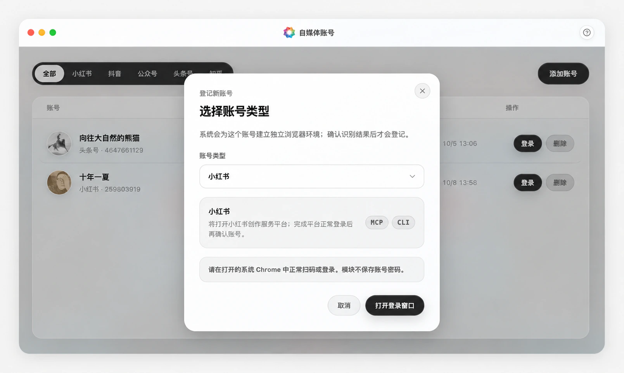
Task: Click the avatar of 十年一夏
Action: pos(59,183)
